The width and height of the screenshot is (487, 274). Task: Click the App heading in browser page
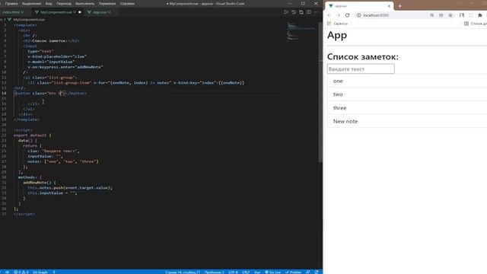(337, 35)
